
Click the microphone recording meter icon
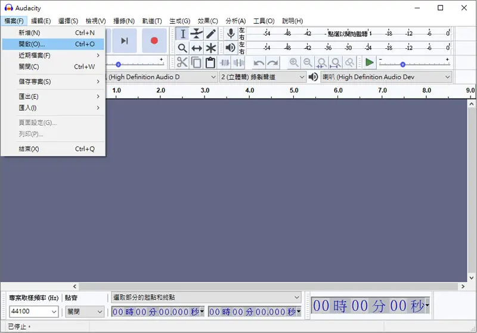tap(231, 33)
